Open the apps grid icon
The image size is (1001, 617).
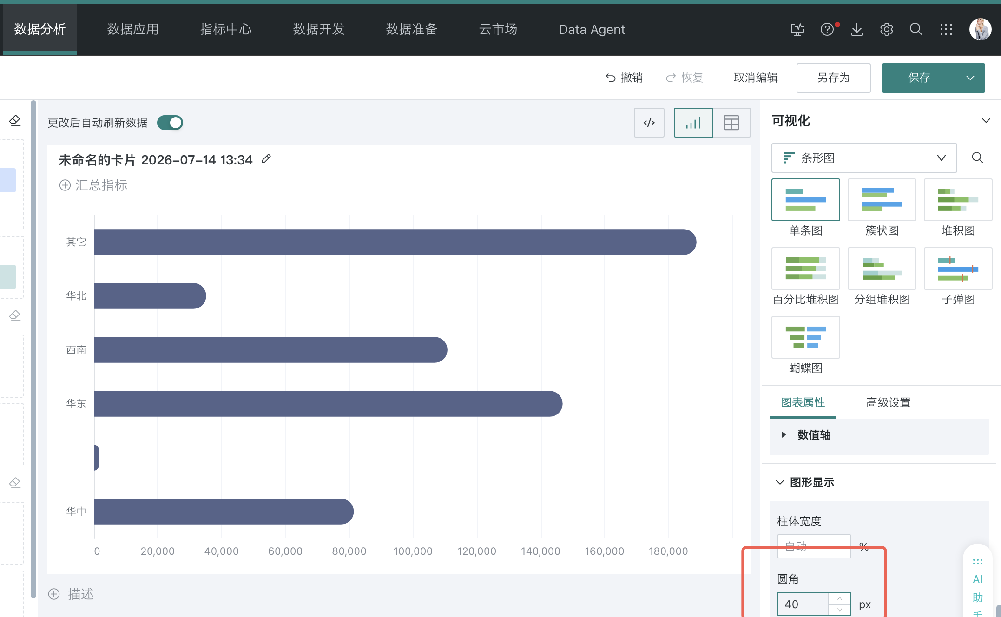946,29
